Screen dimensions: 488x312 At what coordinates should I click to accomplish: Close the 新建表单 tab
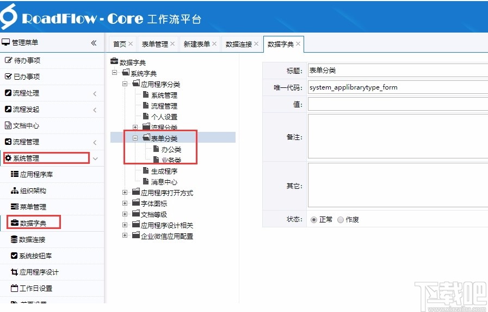coord(214,44)
